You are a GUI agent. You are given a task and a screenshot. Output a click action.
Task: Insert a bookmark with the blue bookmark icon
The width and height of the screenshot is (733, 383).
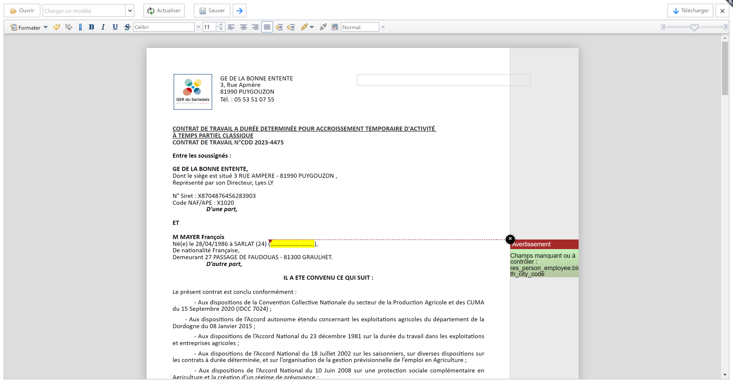[80, 27]
